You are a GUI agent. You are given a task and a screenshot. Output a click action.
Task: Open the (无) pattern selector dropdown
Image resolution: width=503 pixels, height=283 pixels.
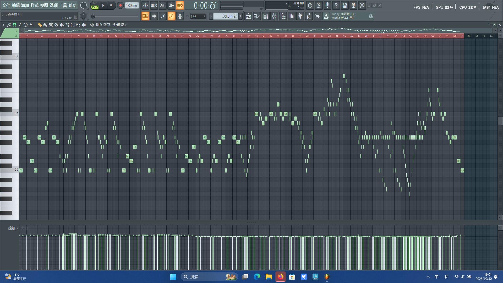[198, 16]
